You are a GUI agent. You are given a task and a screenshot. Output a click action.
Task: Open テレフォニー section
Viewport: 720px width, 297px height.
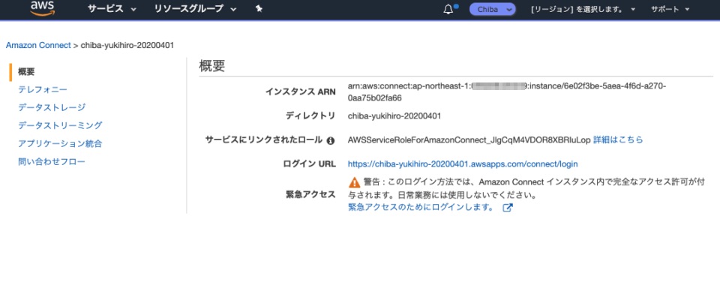coord(43,89)
